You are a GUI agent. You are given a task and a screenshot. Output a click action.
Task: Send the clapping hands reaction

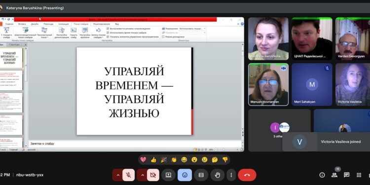tap(174, 160)
